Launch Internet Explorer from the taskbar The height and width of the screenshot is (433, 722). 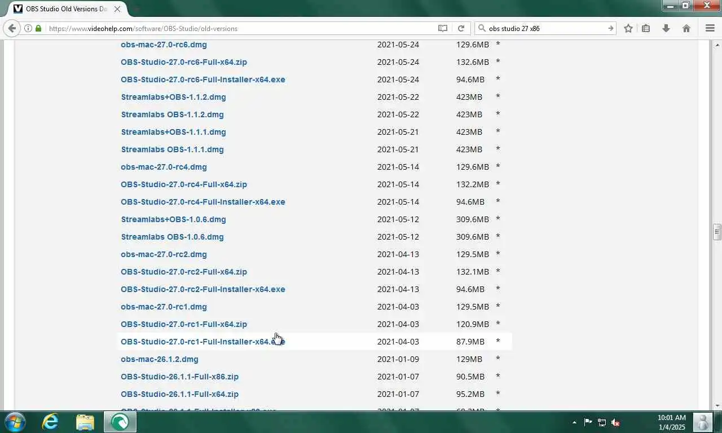click(51, 422)
